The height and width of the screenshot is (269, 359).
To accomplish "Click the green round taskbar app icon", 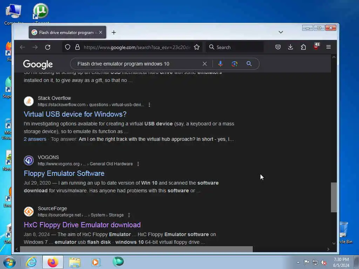I will [x=118, y=262].
